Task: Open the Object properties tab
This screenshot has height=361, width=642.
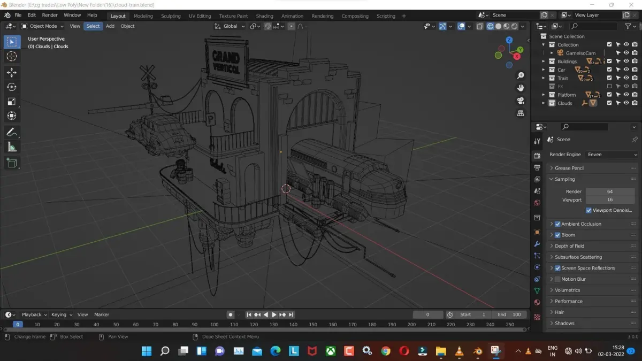Action: click(x=537, y=232)
